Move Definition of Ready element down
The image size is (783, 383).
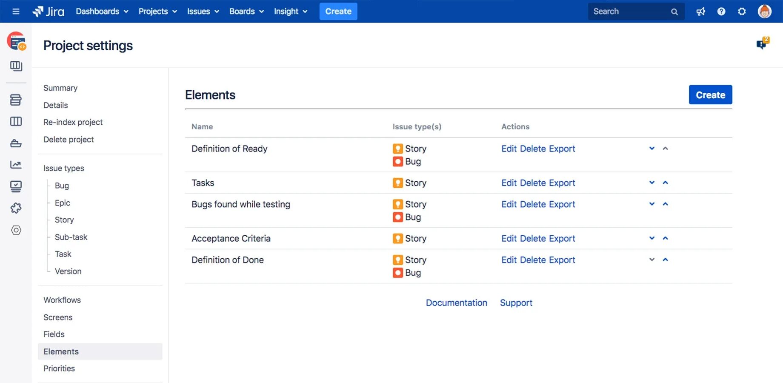tap(652, 149)
